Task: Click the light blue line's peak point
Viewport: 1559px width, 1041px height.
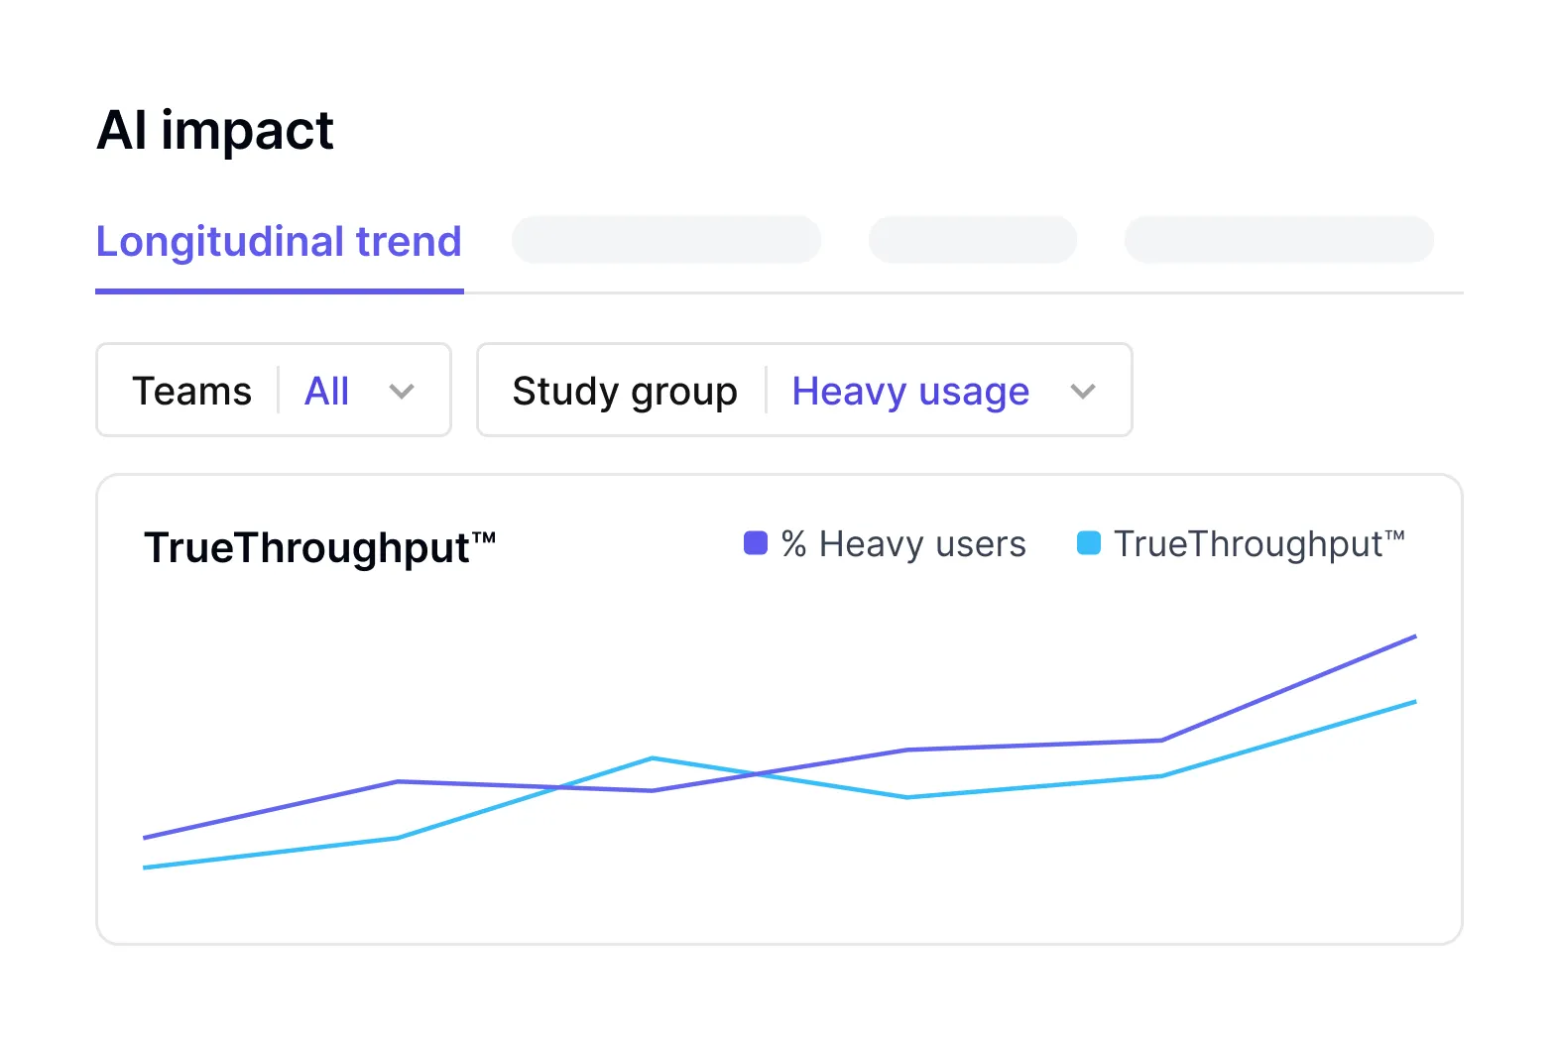Action: [653, 758]
